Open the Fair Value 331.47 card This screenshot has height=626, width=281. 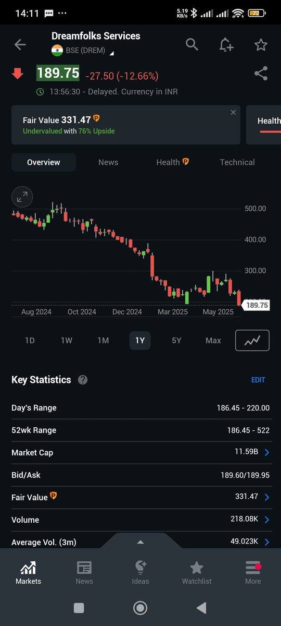126,125
